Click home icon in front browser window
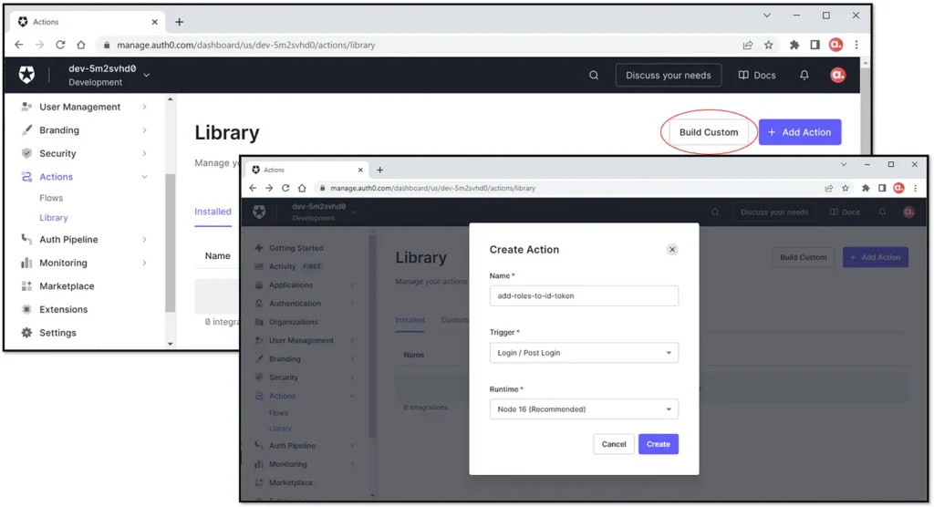 click(302, 188)
